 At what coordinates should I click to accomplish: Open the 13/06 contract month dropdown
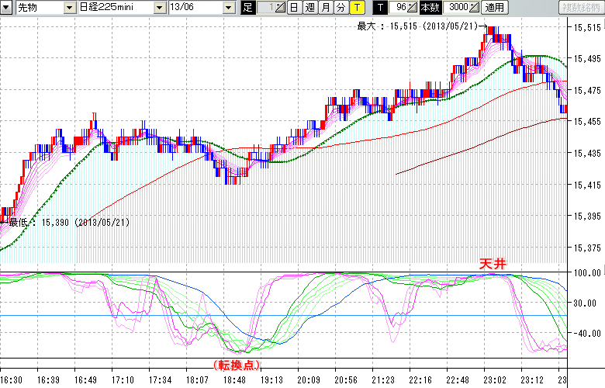click(x=228, y=7)
